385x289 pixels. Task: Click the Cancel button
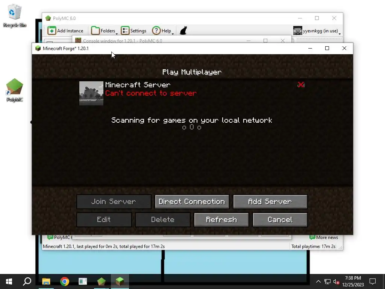coord(280,219)
